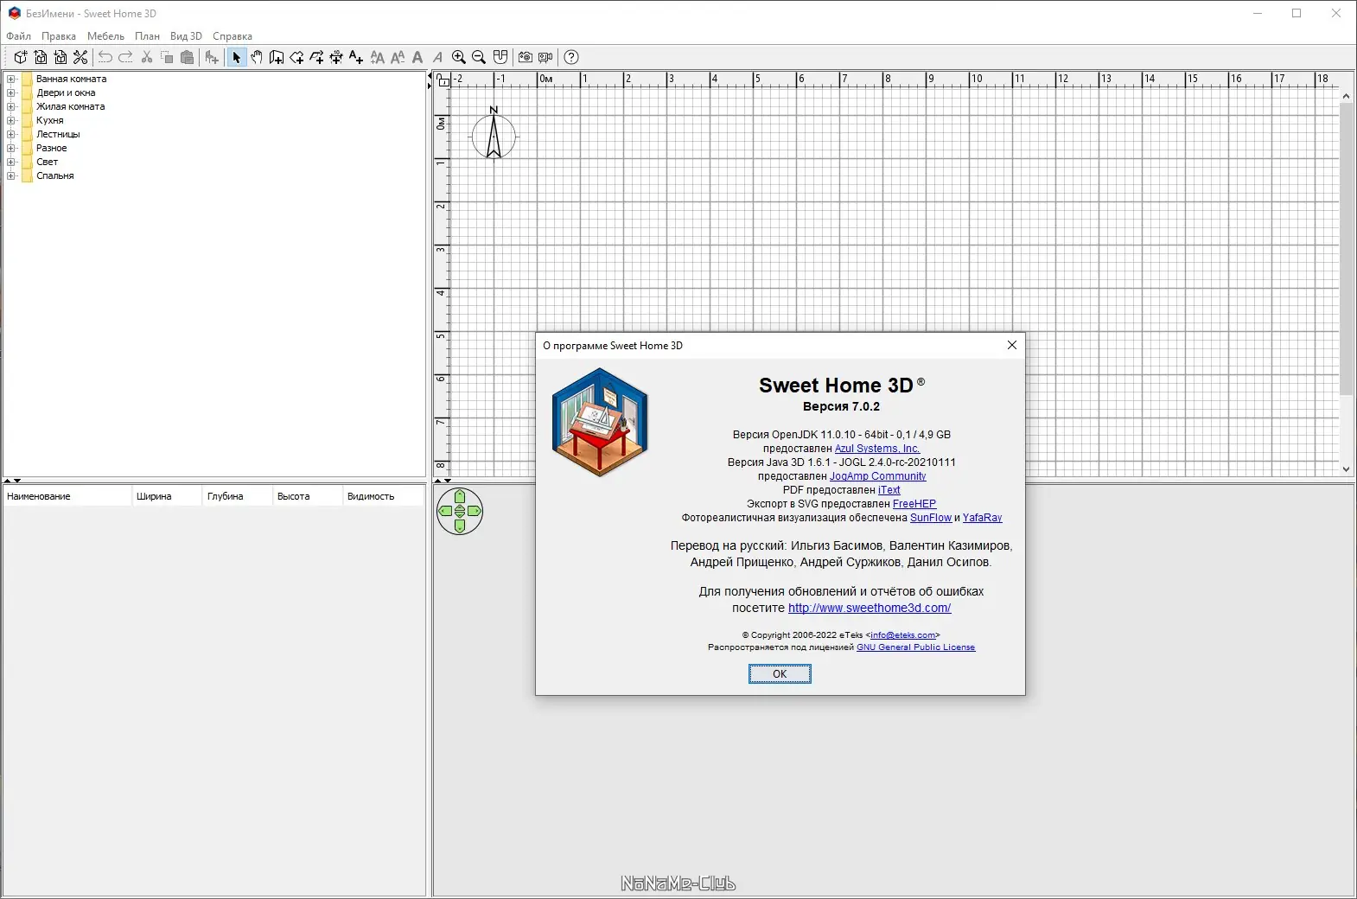Expand the Разное folder
The width and height of the screenshot is (1357, 899).
tap(11, 148)
